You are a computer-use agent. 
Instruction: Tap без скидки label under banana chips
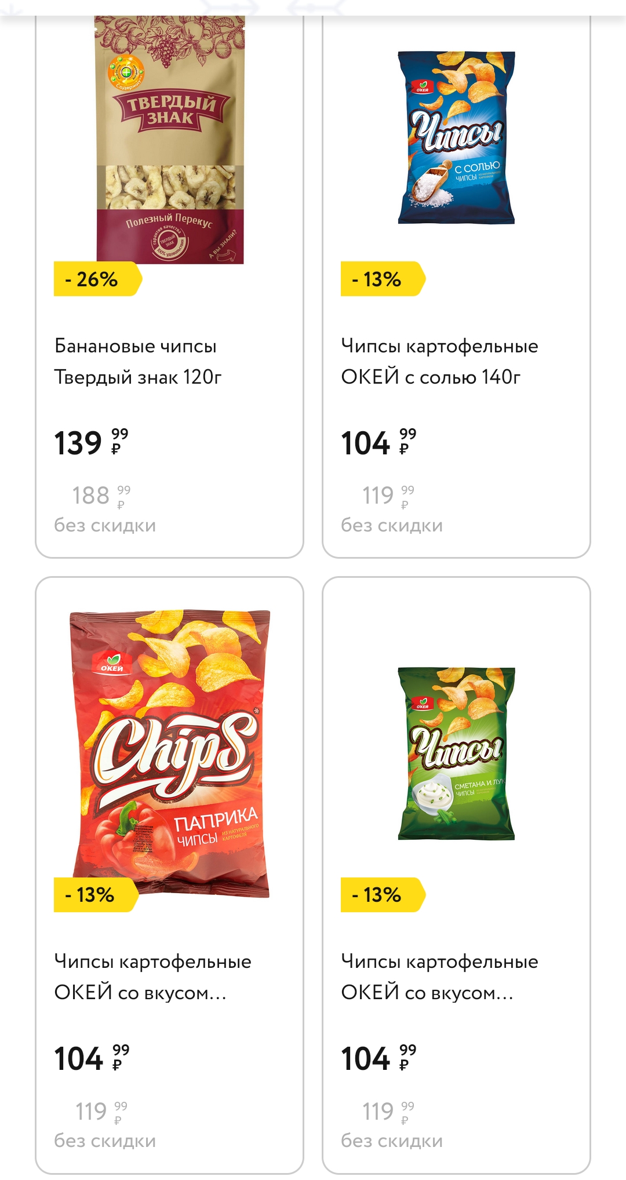pyautogui.click(x=105, y=526)
